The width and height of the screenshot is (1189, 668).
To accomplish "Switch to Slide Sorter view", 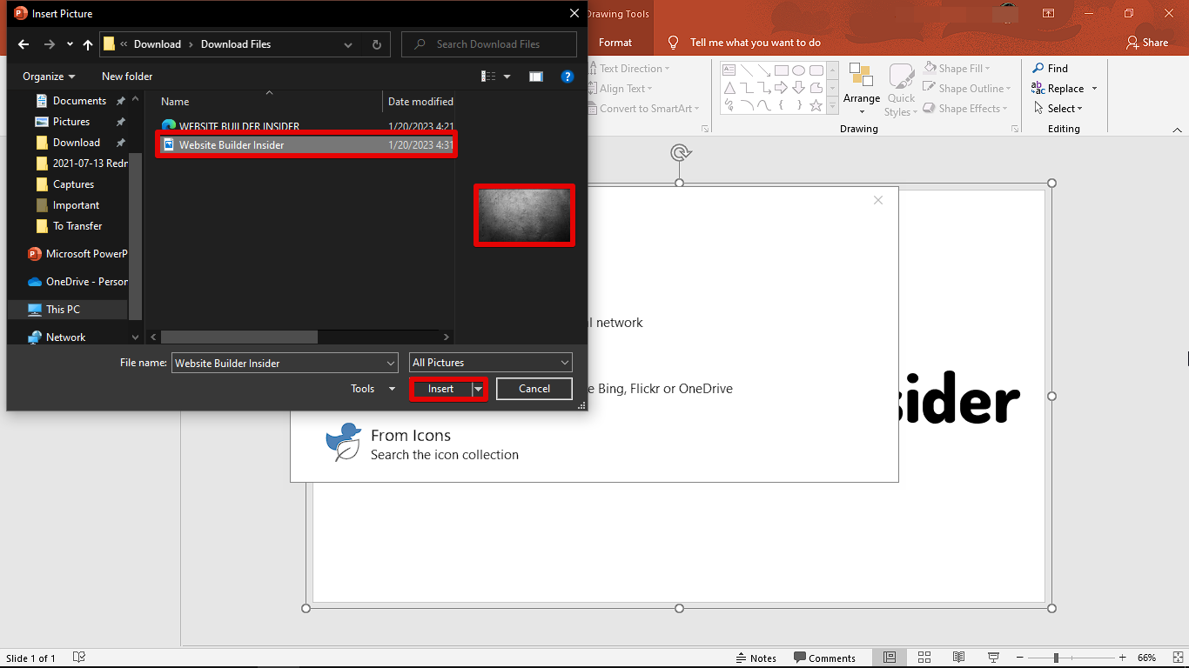I will [924, 658].
